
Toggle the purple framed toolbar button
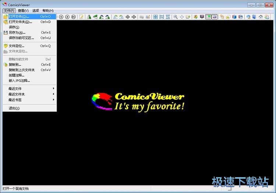[x=215, y=17]
